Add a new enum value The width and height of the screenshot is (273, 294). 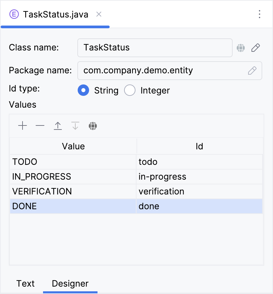click(23, 125)
